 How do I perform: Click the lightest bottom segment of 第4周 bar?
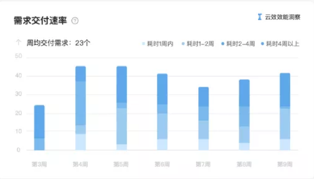point(81,142)
